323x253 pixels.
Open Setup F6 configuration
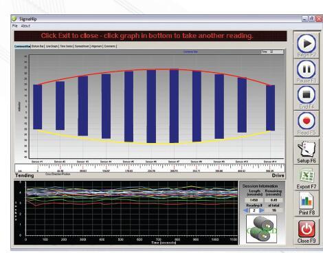tap(307, 151)
